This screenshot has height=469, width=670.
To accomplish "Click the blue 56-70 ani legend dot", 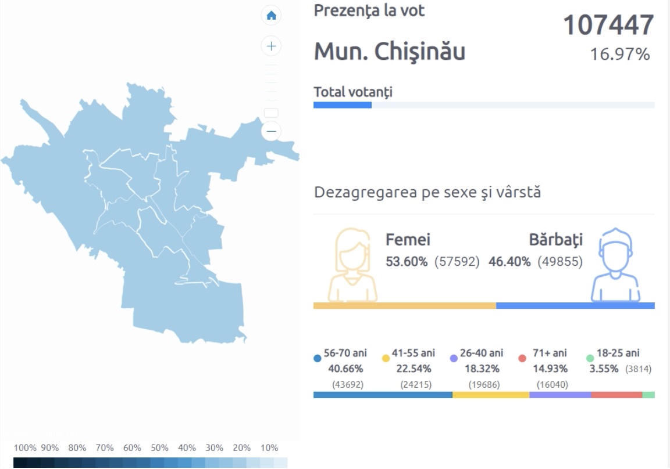I will 318,359.
